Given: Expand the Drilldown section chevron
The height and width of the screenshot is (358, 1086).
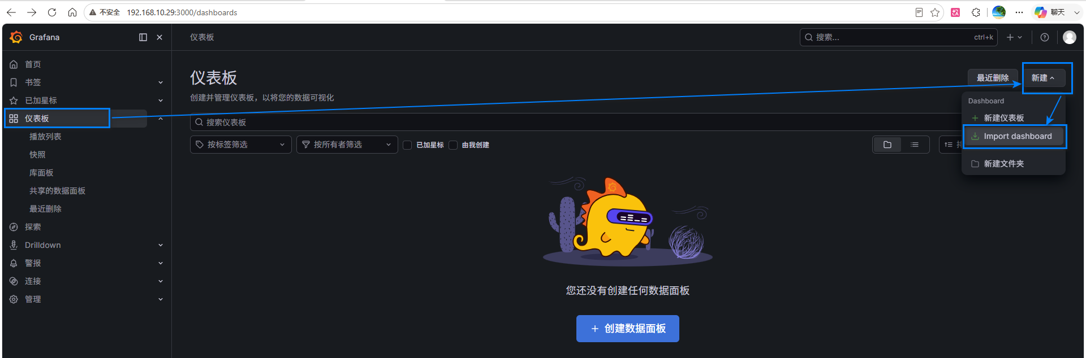Looking at the screenshot, I should 161,245.
